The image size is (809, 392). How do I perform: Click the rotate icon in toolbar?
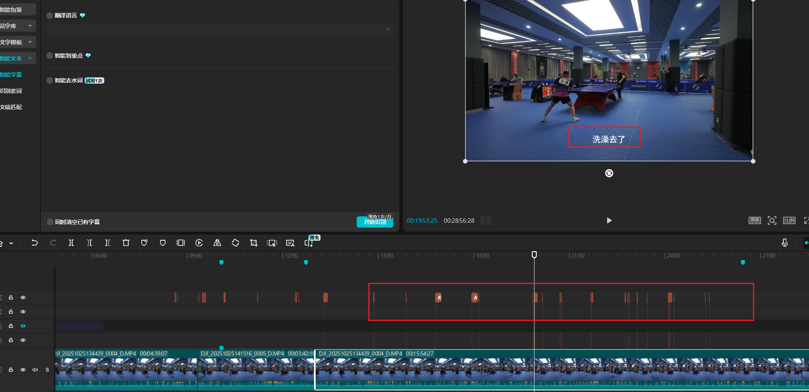[x=235, y=243]
